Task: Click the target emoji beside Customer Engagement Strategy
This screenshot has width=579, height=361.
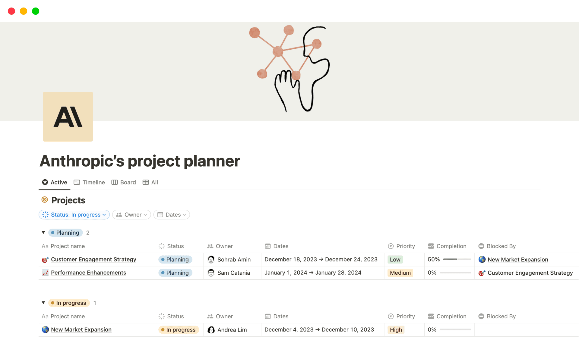Action: 45,259
